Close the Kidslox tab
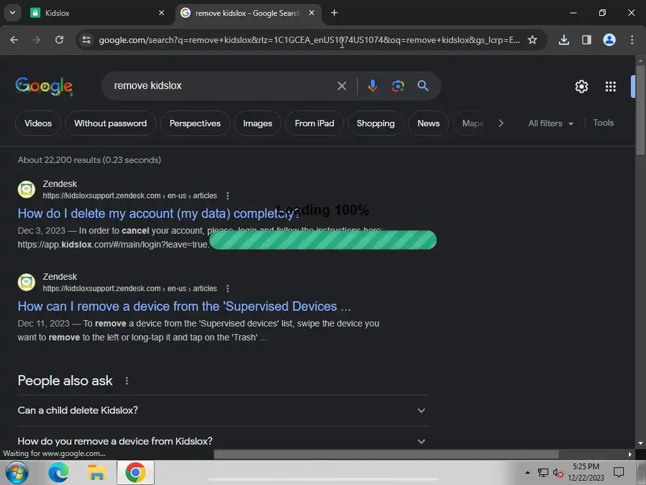Viewport: 646px width, 485px height. coord(161,13)
